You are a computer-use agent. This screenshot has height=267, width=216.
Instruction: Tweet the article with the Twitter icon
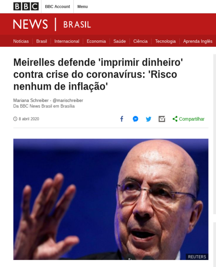[149, 119]
